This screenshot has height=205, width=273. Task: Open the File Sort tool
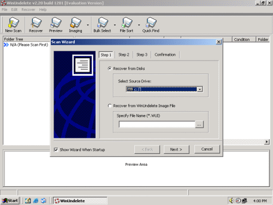click(x=127, y=25)
